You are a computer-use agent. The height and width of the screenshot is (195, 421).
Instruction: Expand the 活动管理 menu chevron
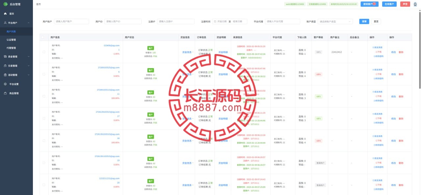[29, 75]
